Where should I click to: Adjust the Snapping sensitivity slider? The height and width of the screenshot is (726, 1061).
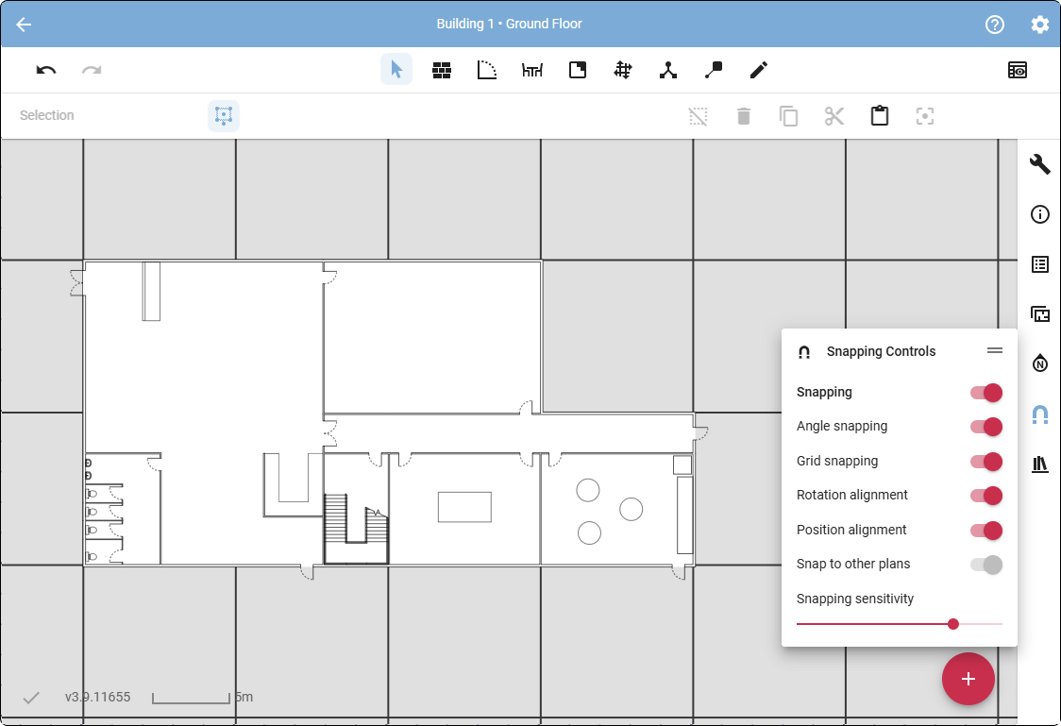pyautogui.click(x=900, y=624)
